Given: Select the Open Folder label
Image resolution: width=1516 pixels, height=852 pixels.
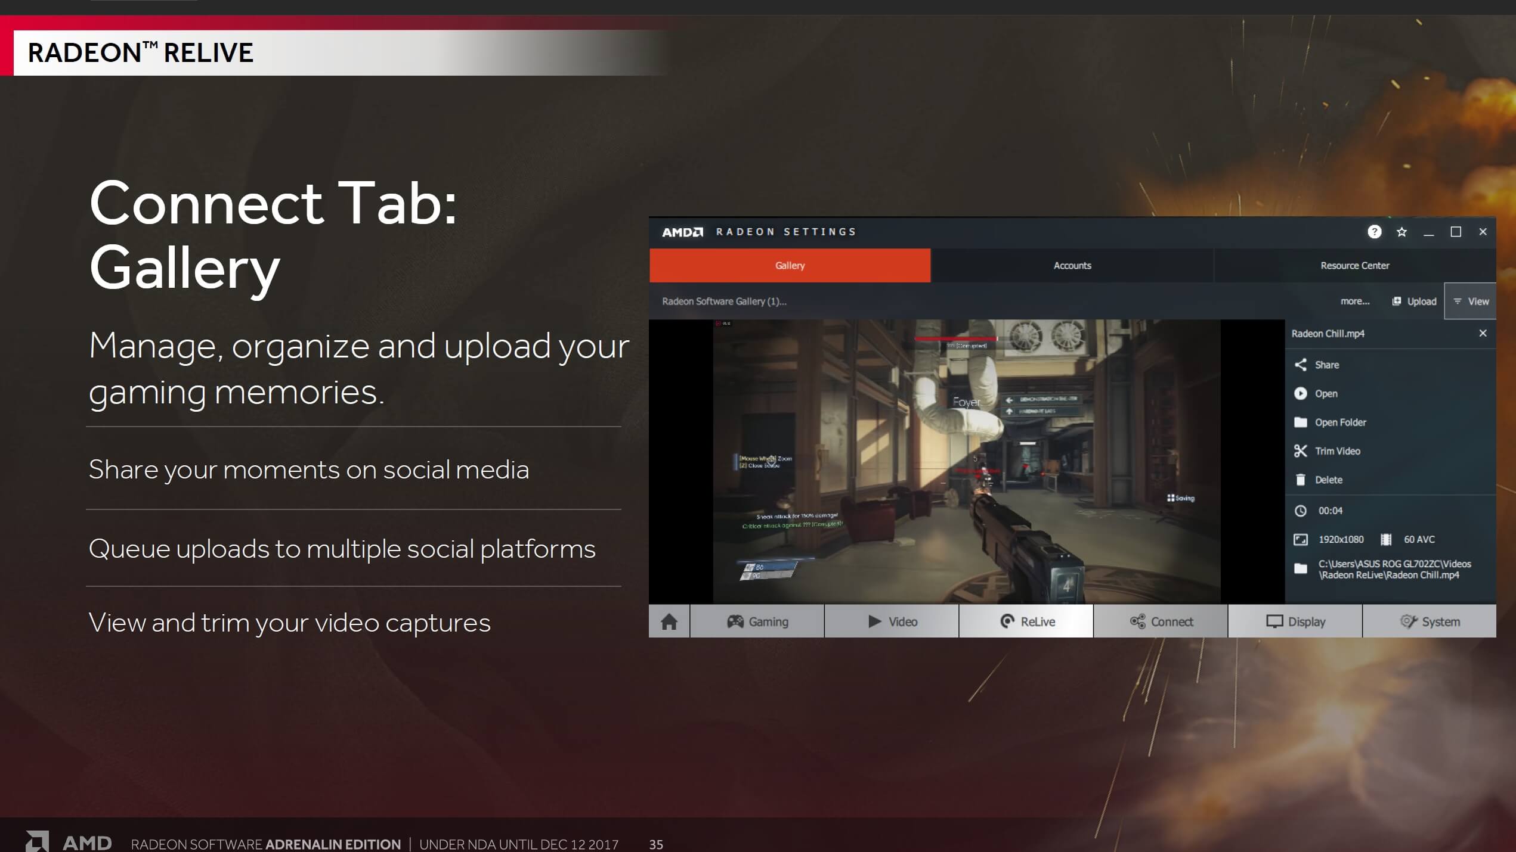Looking at the screenshot, I should pyautogui.click(x=1340, y=422).
